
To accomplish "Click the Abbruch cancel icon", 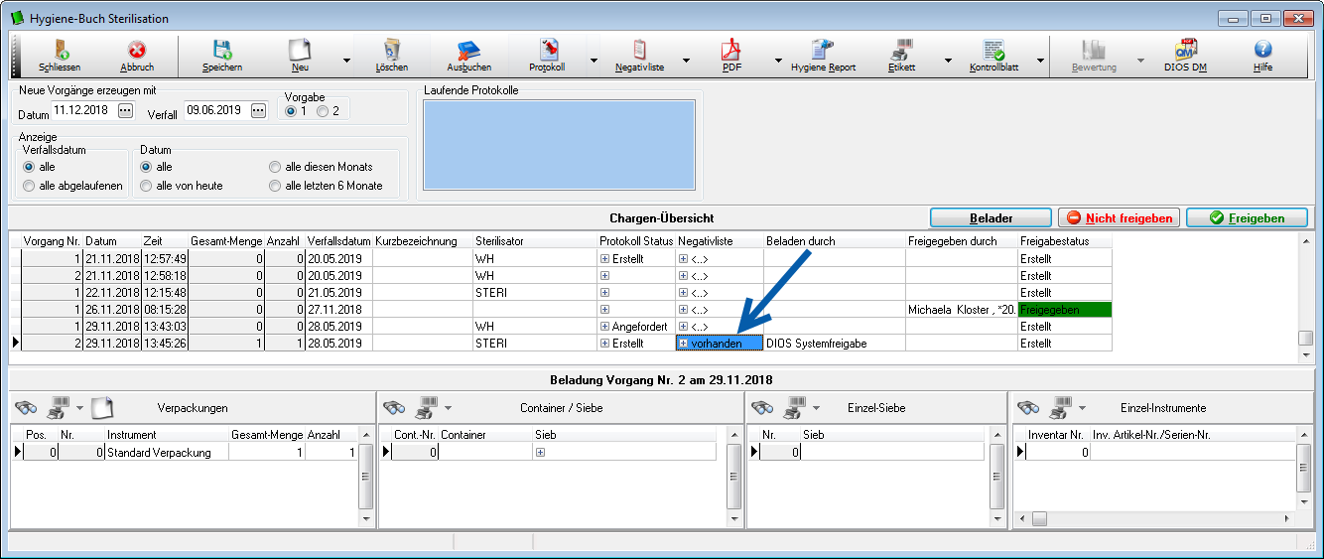I will 137,50.
